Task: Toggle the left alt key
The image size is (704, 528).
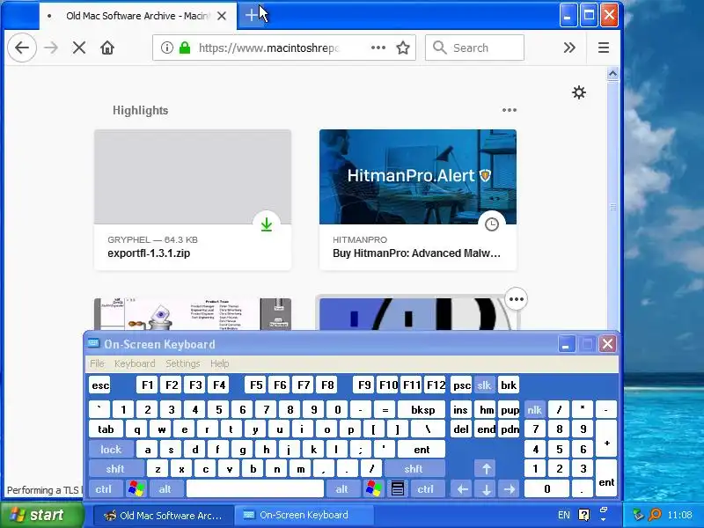Action: click(165, 489)
